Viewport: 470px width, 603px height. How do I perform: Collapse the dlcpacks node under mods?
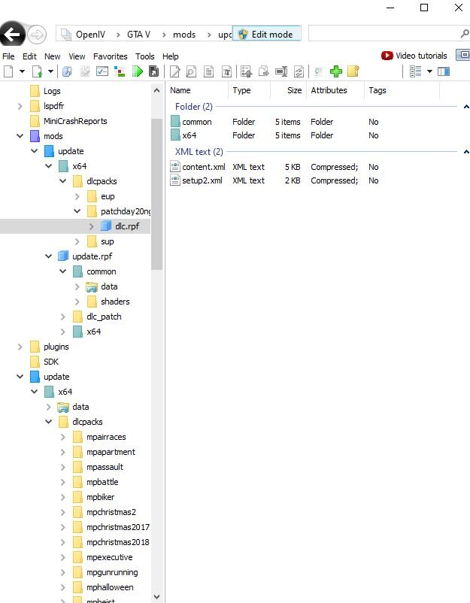click(x=63, y=180)
